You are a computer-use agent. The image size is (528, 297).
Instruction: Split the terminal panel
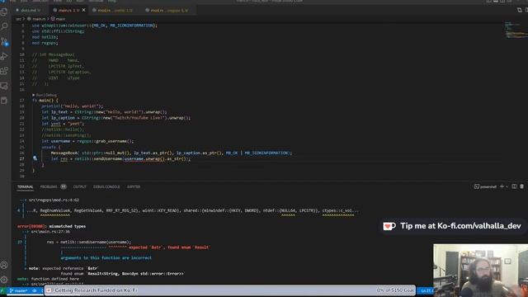[x=514, y=186]
